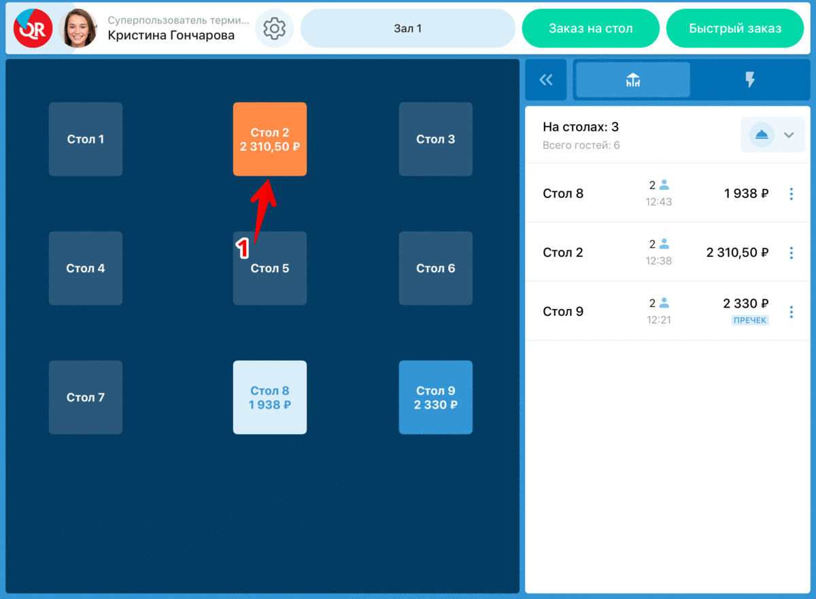Open Стол 9 order row in list
Image resolution: width=816 pixels, height=599 pixels.
[668, 311]
